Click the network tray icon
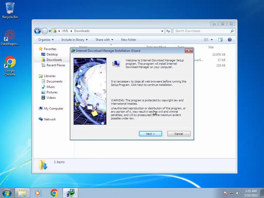The image size is (264, 198). [x=232, y=193]
